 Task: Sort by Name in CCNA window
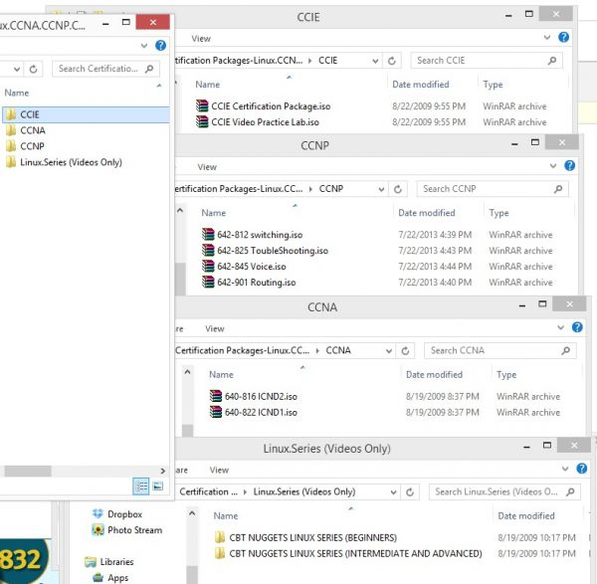click(221, 374)
